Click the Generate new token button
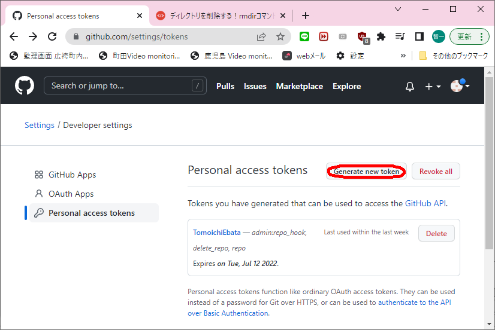The image size is (495, 330). [x=366, y=172]
